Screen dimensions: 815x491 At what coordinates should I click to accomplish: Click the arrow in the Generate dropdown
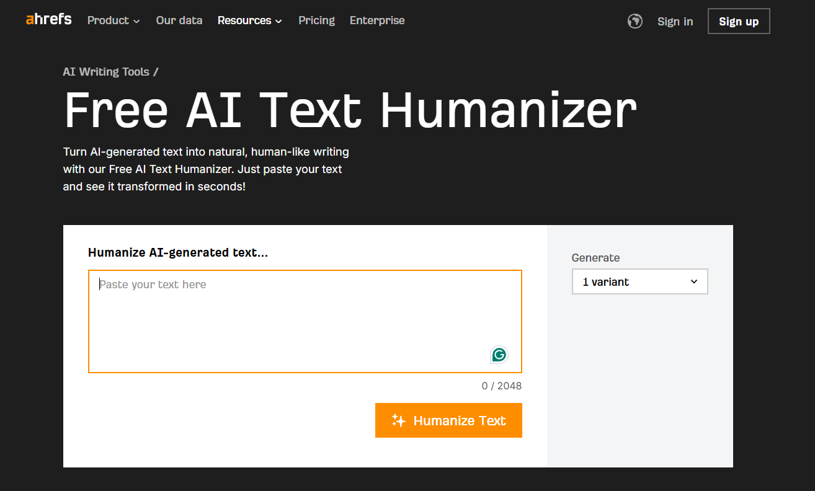[x=693, y=281]
